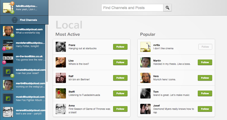Follow Josef in Popular list
Viewport: 227px width, 120px height.
(x=205, y=109)
